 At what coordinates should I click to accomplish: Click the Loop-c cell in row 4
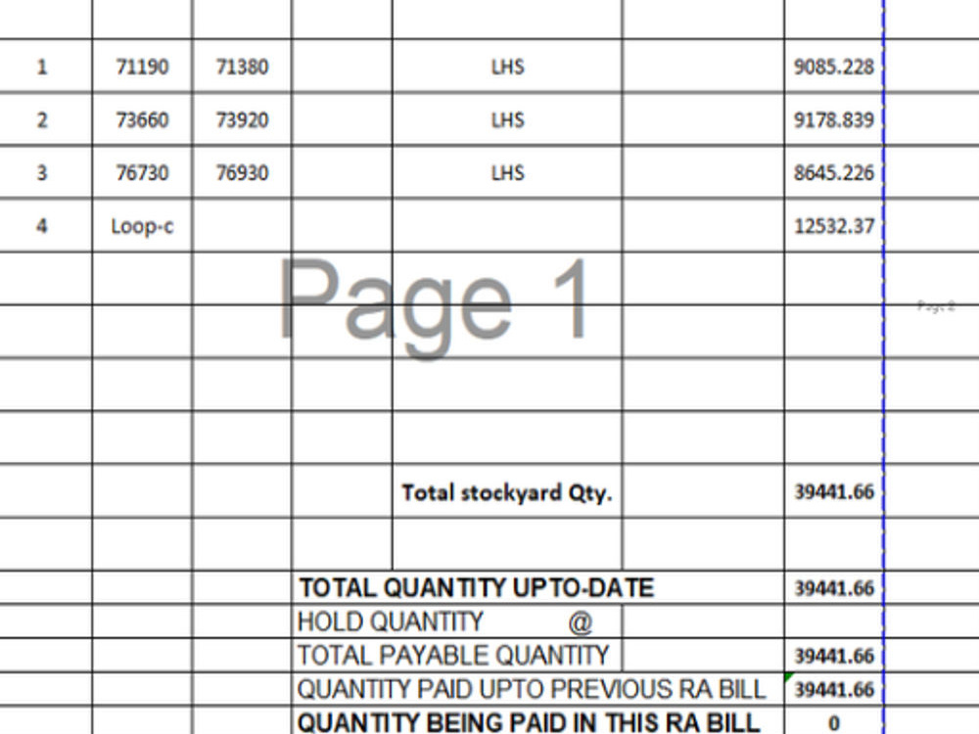coord(142,225)
